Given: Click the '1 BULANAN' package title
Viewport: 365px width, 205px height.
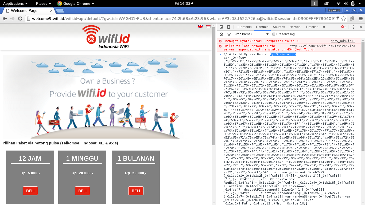Looking at the screenshot, I should (136, 159).
